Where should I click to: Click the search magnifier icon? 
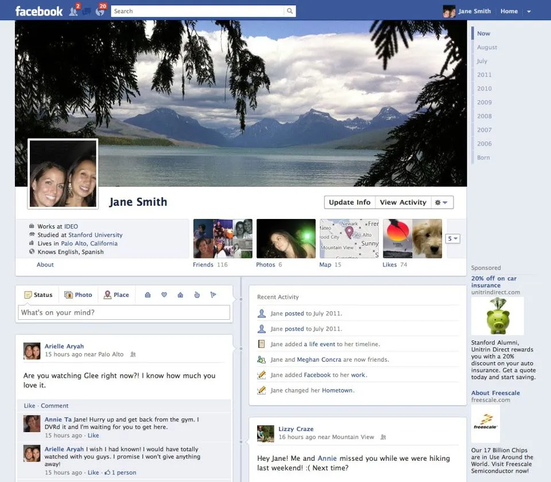coord(290,10)
